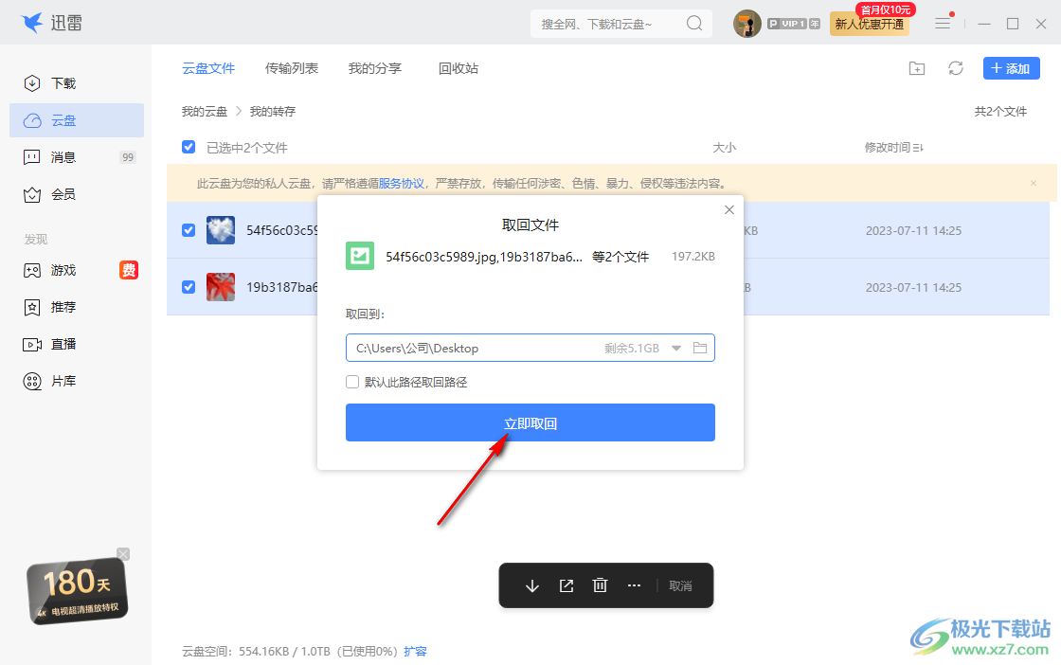Open more options in bottom toolbar
Screen dimensions: 1061x665
coord(634,585)
